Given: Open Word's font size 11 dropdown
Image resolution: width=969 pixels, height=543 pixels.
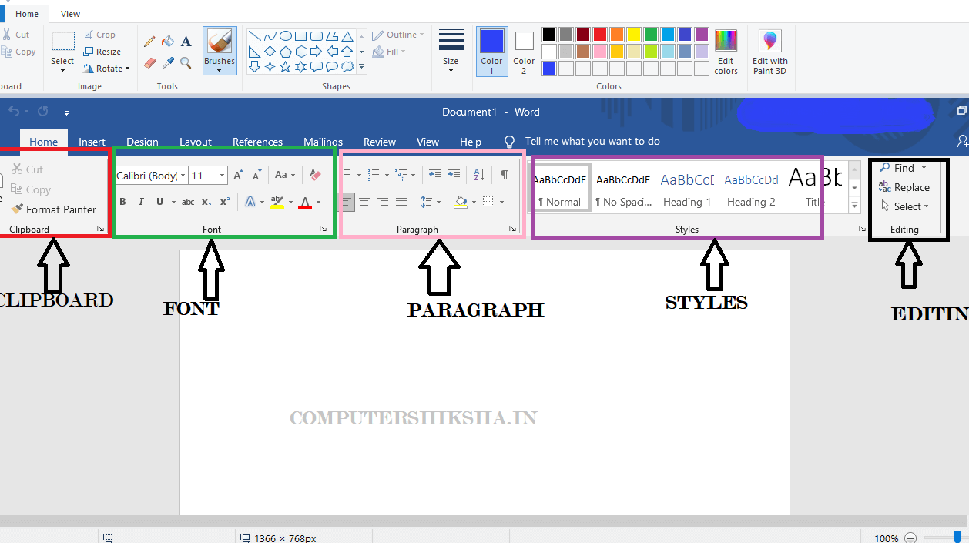Looking at the screenshot, I should [x=223, y=176].
